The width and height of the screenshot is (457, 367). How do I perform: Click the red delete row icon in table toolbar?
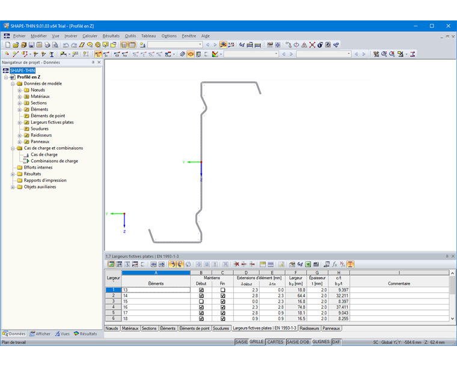point(236,264)
